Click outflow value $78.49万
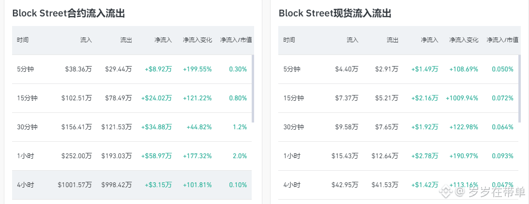This screenshot has height=204, width=529. click(118, 98)
